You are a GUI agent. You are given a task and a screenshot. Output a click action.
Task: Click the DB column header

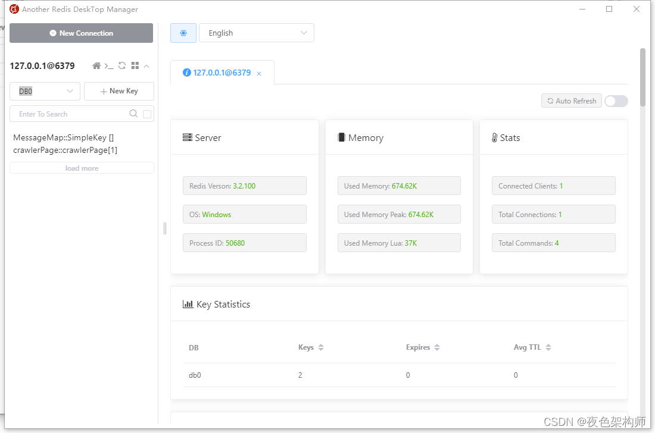194,347
